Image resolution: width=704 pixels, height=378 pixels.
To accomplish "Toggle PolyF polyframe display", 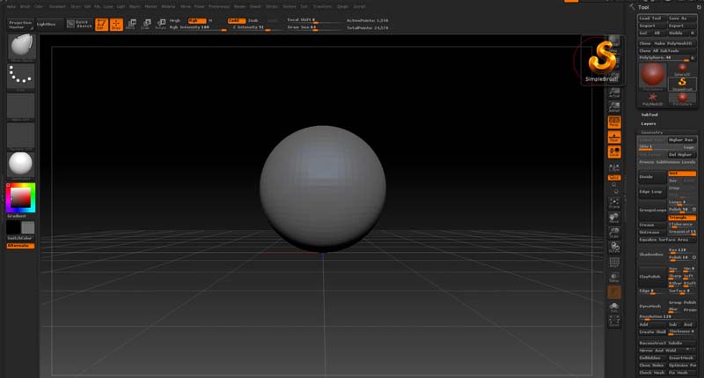I will tap(614, 262).
